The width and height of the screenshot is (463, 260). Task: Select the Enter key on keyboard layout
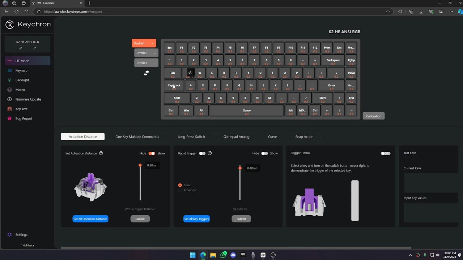pos(332,86)
